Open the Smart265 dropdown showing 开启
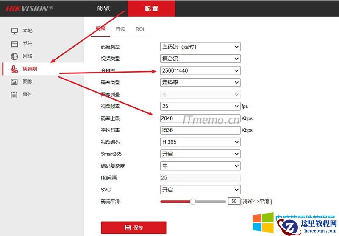 click(200, 154)
